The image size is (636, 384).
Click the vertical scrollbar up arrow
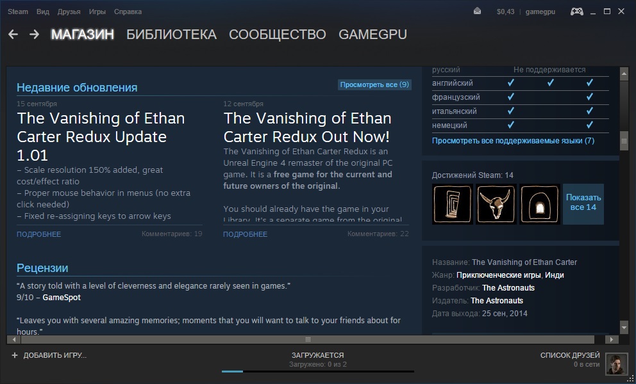point(624,74)
